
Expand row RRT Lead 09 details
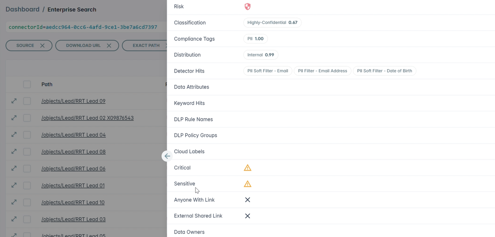click(x=14, y=101)
